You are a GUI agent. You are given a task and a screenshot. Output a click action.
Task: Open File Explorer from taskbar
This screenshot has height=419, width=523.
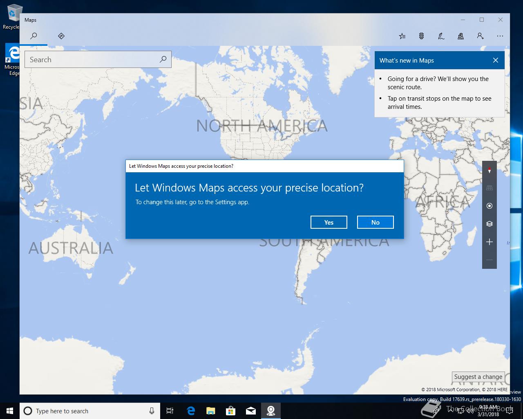[x=210, y=411]
